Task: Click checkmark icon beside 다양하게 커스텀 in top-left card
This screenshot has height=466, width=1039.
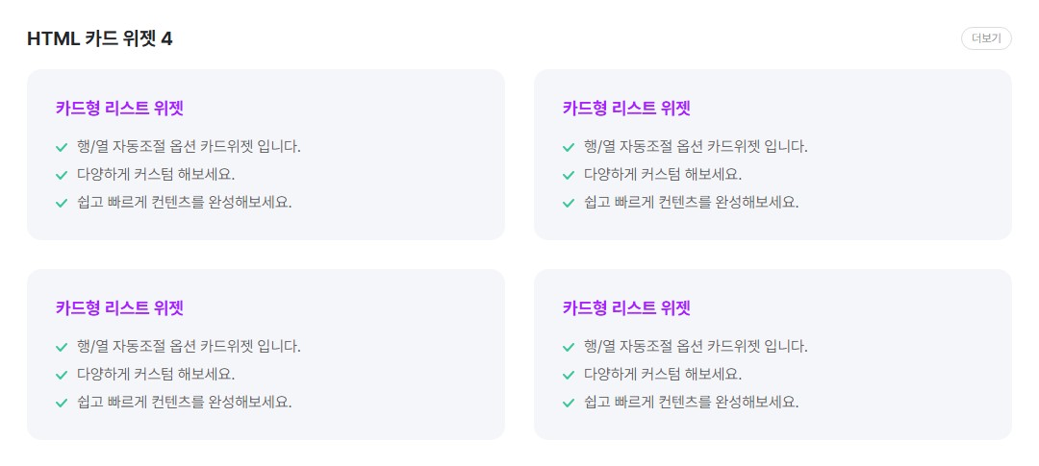Action: [62, 175]
